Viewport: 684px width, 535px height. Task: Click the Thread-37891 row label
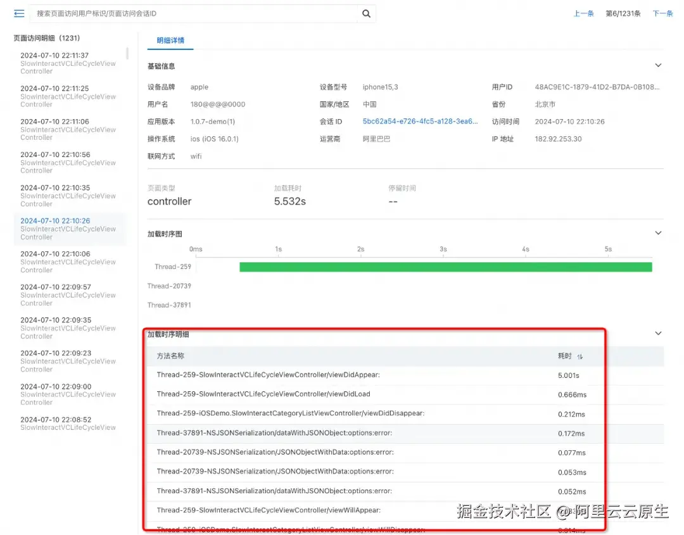click(169, 305)
